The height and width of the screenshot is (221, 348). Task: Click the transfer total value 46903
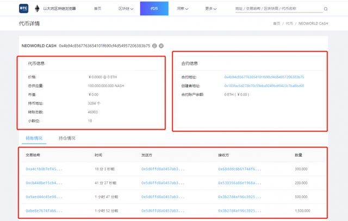click(93, 112)
